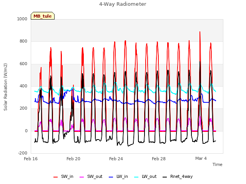Screen dimensions: 246x184
Task: Click the LW_out legend label
Action: coord(149,177)
